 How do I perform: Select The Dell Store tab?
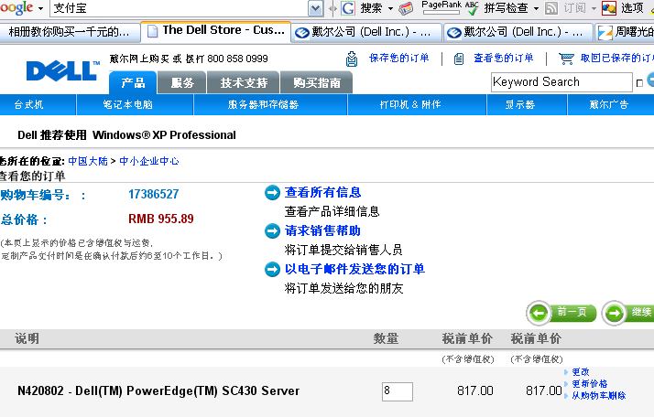pos(216,31)
